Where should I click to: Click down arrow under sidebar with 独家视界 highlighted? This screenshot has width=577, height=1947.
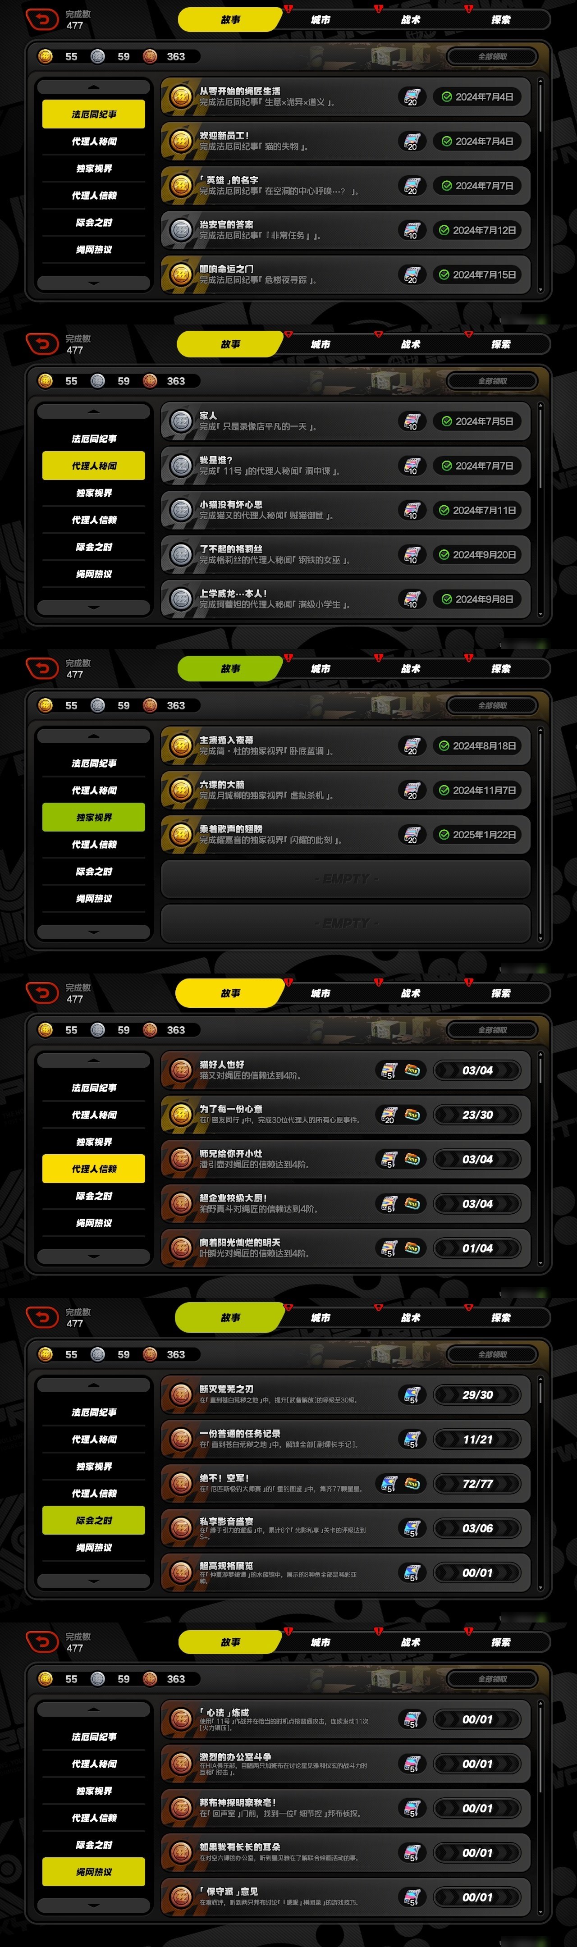pyautogui.click(x=94, y=932)
